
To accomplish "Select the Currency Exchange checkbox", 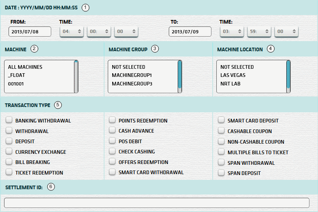I will pyautogui.click(x=9, y=152).
